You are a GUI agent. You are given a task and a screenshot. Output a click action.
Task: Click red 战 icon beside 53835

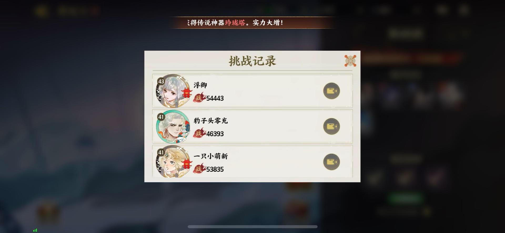tap(199, 169)
